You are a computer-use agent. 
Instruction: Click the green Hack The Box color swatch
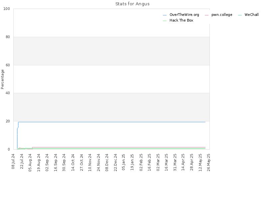coord(165,21)
